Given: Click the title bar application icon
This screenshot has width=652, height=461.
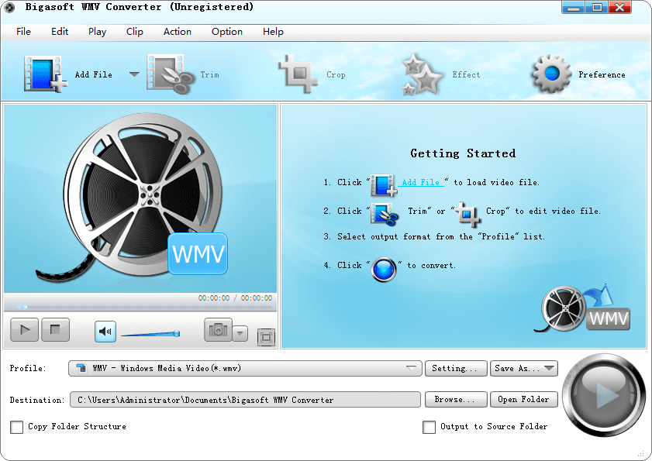Looking at the screenshot, I should click(9, 8).
